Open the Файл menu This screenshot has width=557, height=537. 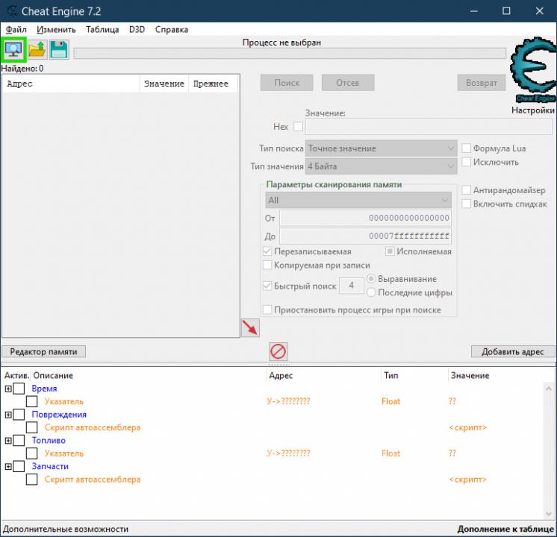pos(16,30)
